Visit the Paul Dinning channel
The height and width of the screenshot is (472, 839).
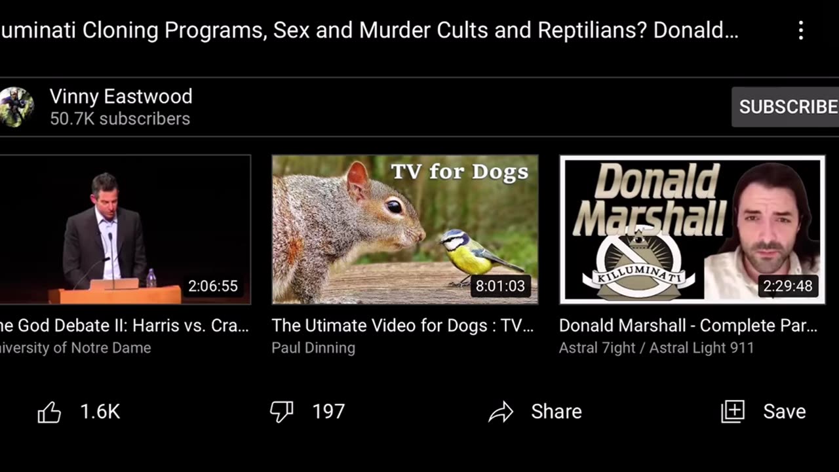[313, 348]
